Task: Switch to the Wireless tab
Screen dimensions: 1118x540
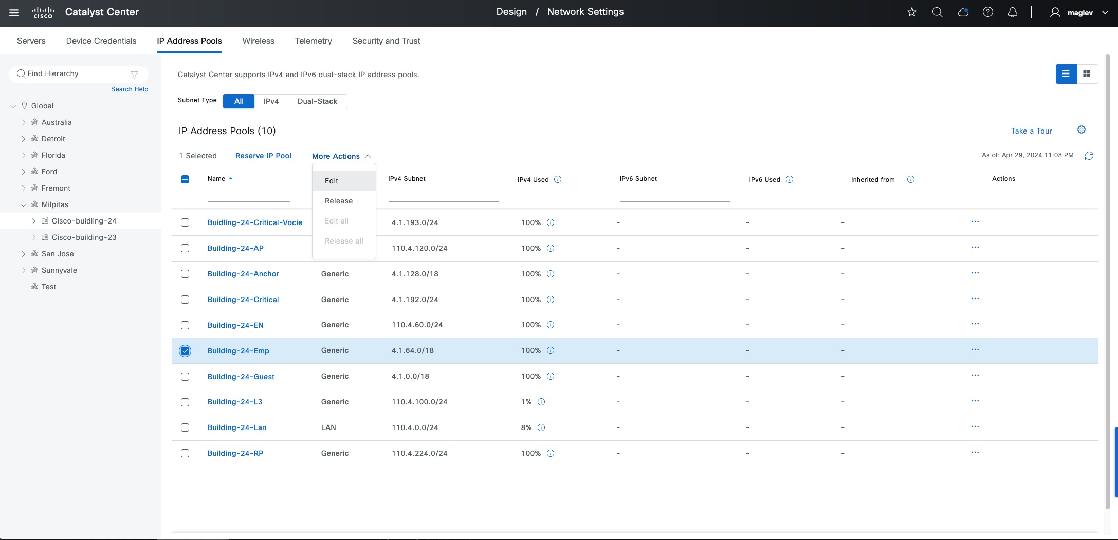Action: 259,41
